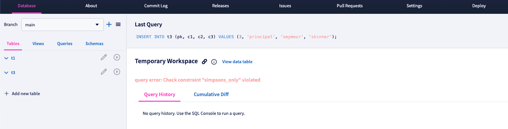The height and width of the screenshot is (129, 508).
Task: Switch to the Commit Log tab
Action: pyautogui.click(x=156, y=6)
